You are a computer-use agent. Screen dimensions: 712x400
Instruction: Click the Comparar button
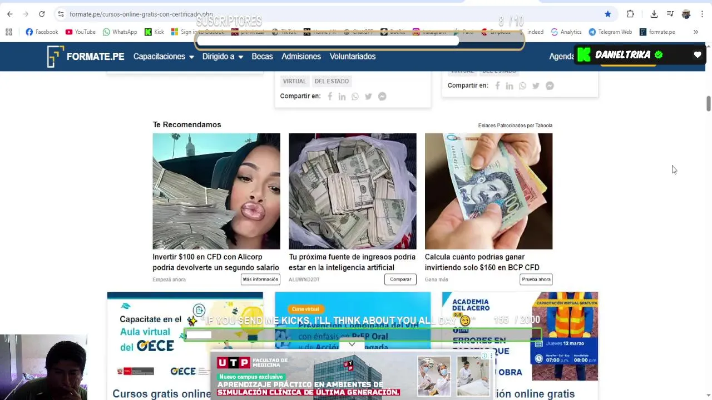(400, 279)
